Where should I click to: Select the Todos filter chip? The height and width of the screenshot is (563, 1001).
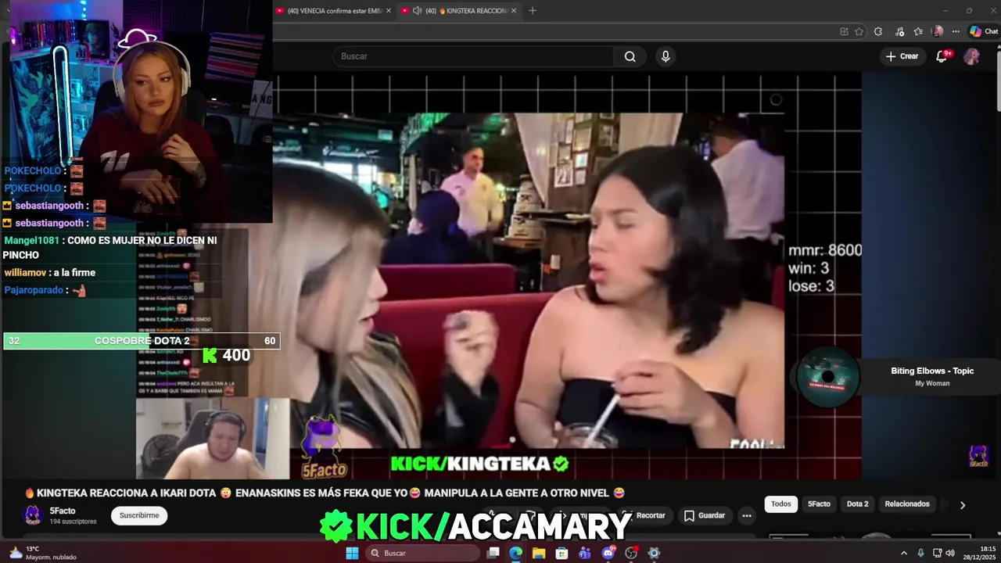(x=781, y=504)
